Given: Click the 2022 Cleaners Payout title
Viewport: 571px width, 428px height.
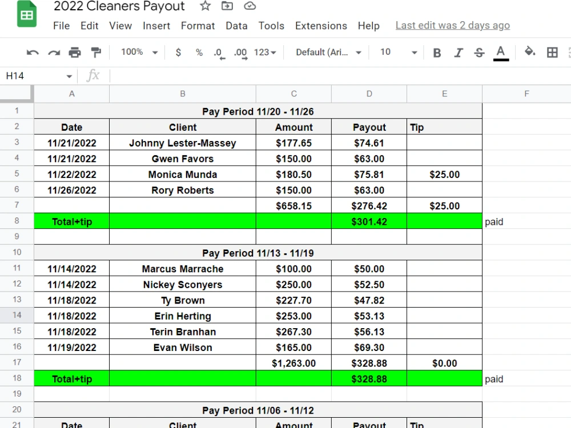Looking at the screenshot, I should pos(119,6).
